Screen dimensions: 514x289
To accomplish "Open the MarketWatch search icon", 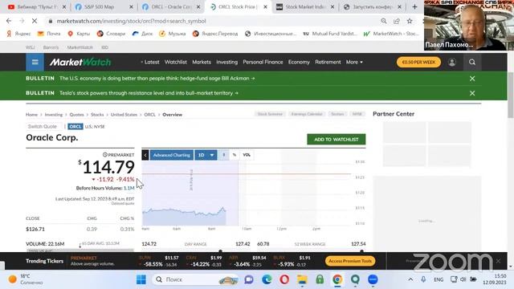I will [x=472, y=62].
